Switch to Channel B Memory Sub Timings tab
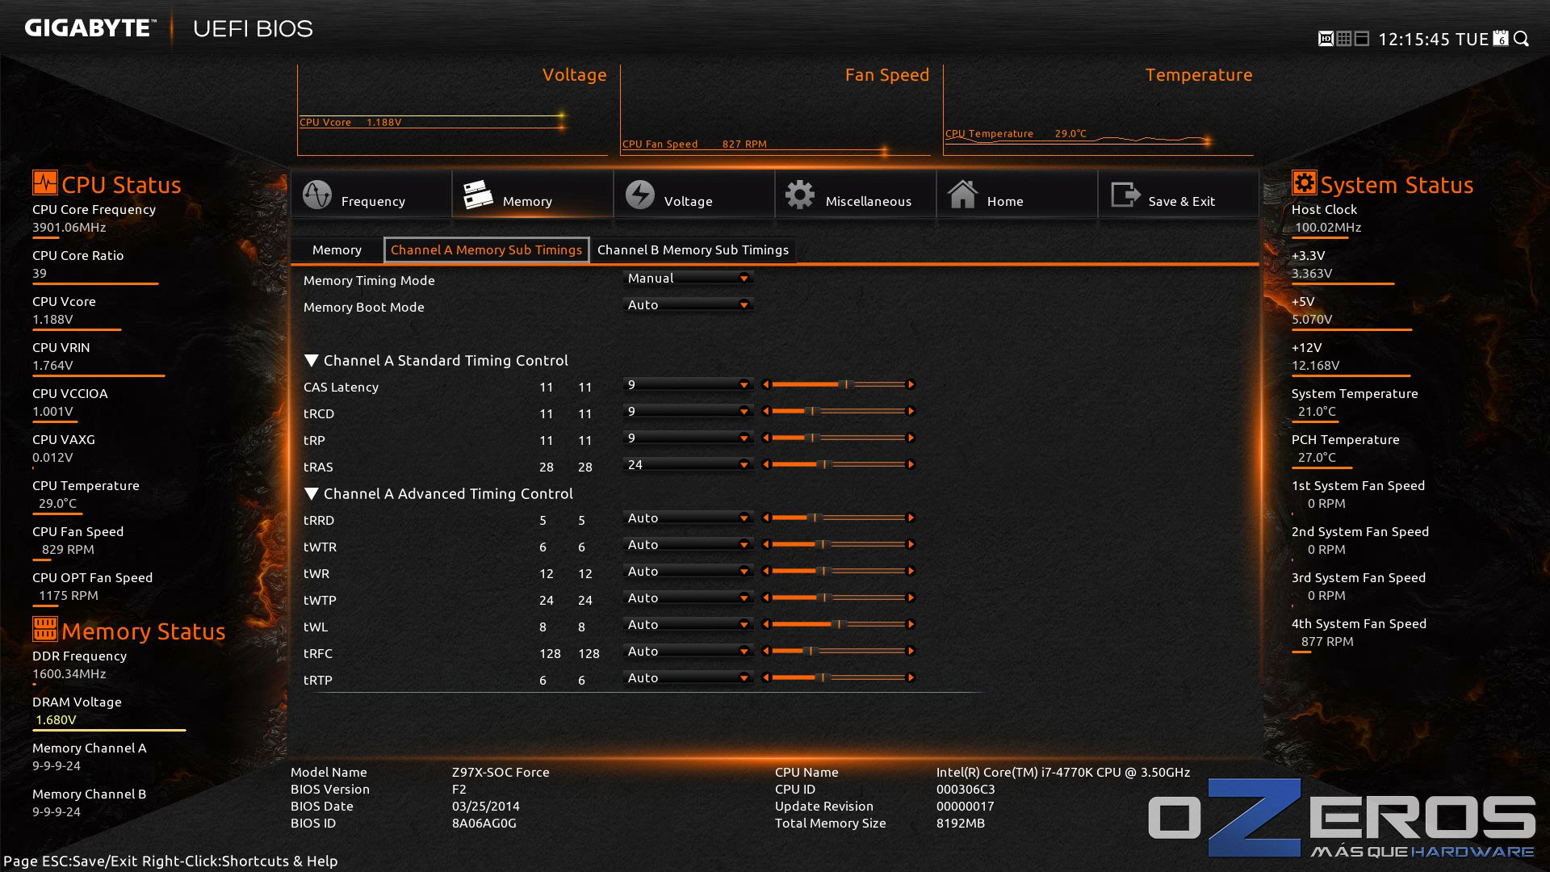This screenshot has height=872, width=1550. [693, 250]
